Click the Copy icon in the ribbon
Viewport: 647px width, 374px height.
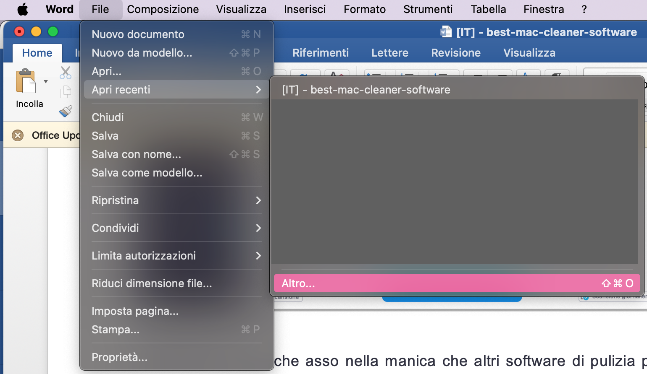click(x=66, y=92)
